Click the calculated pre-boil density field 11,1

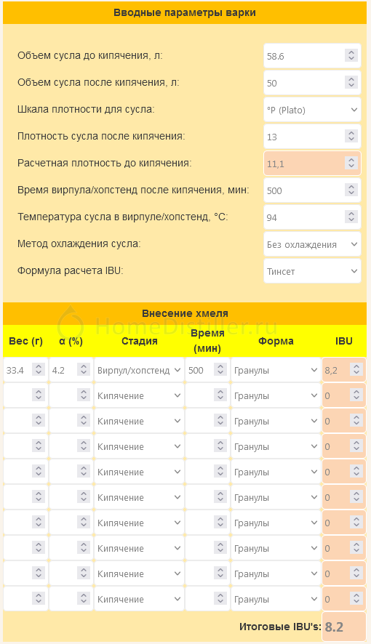312,164
